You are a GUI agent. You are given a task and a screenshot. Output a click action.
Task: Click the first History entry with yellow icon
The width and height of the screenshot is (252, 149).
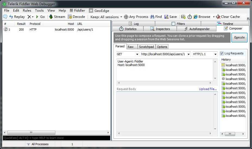pyautogui.click(x=233, y=65)
